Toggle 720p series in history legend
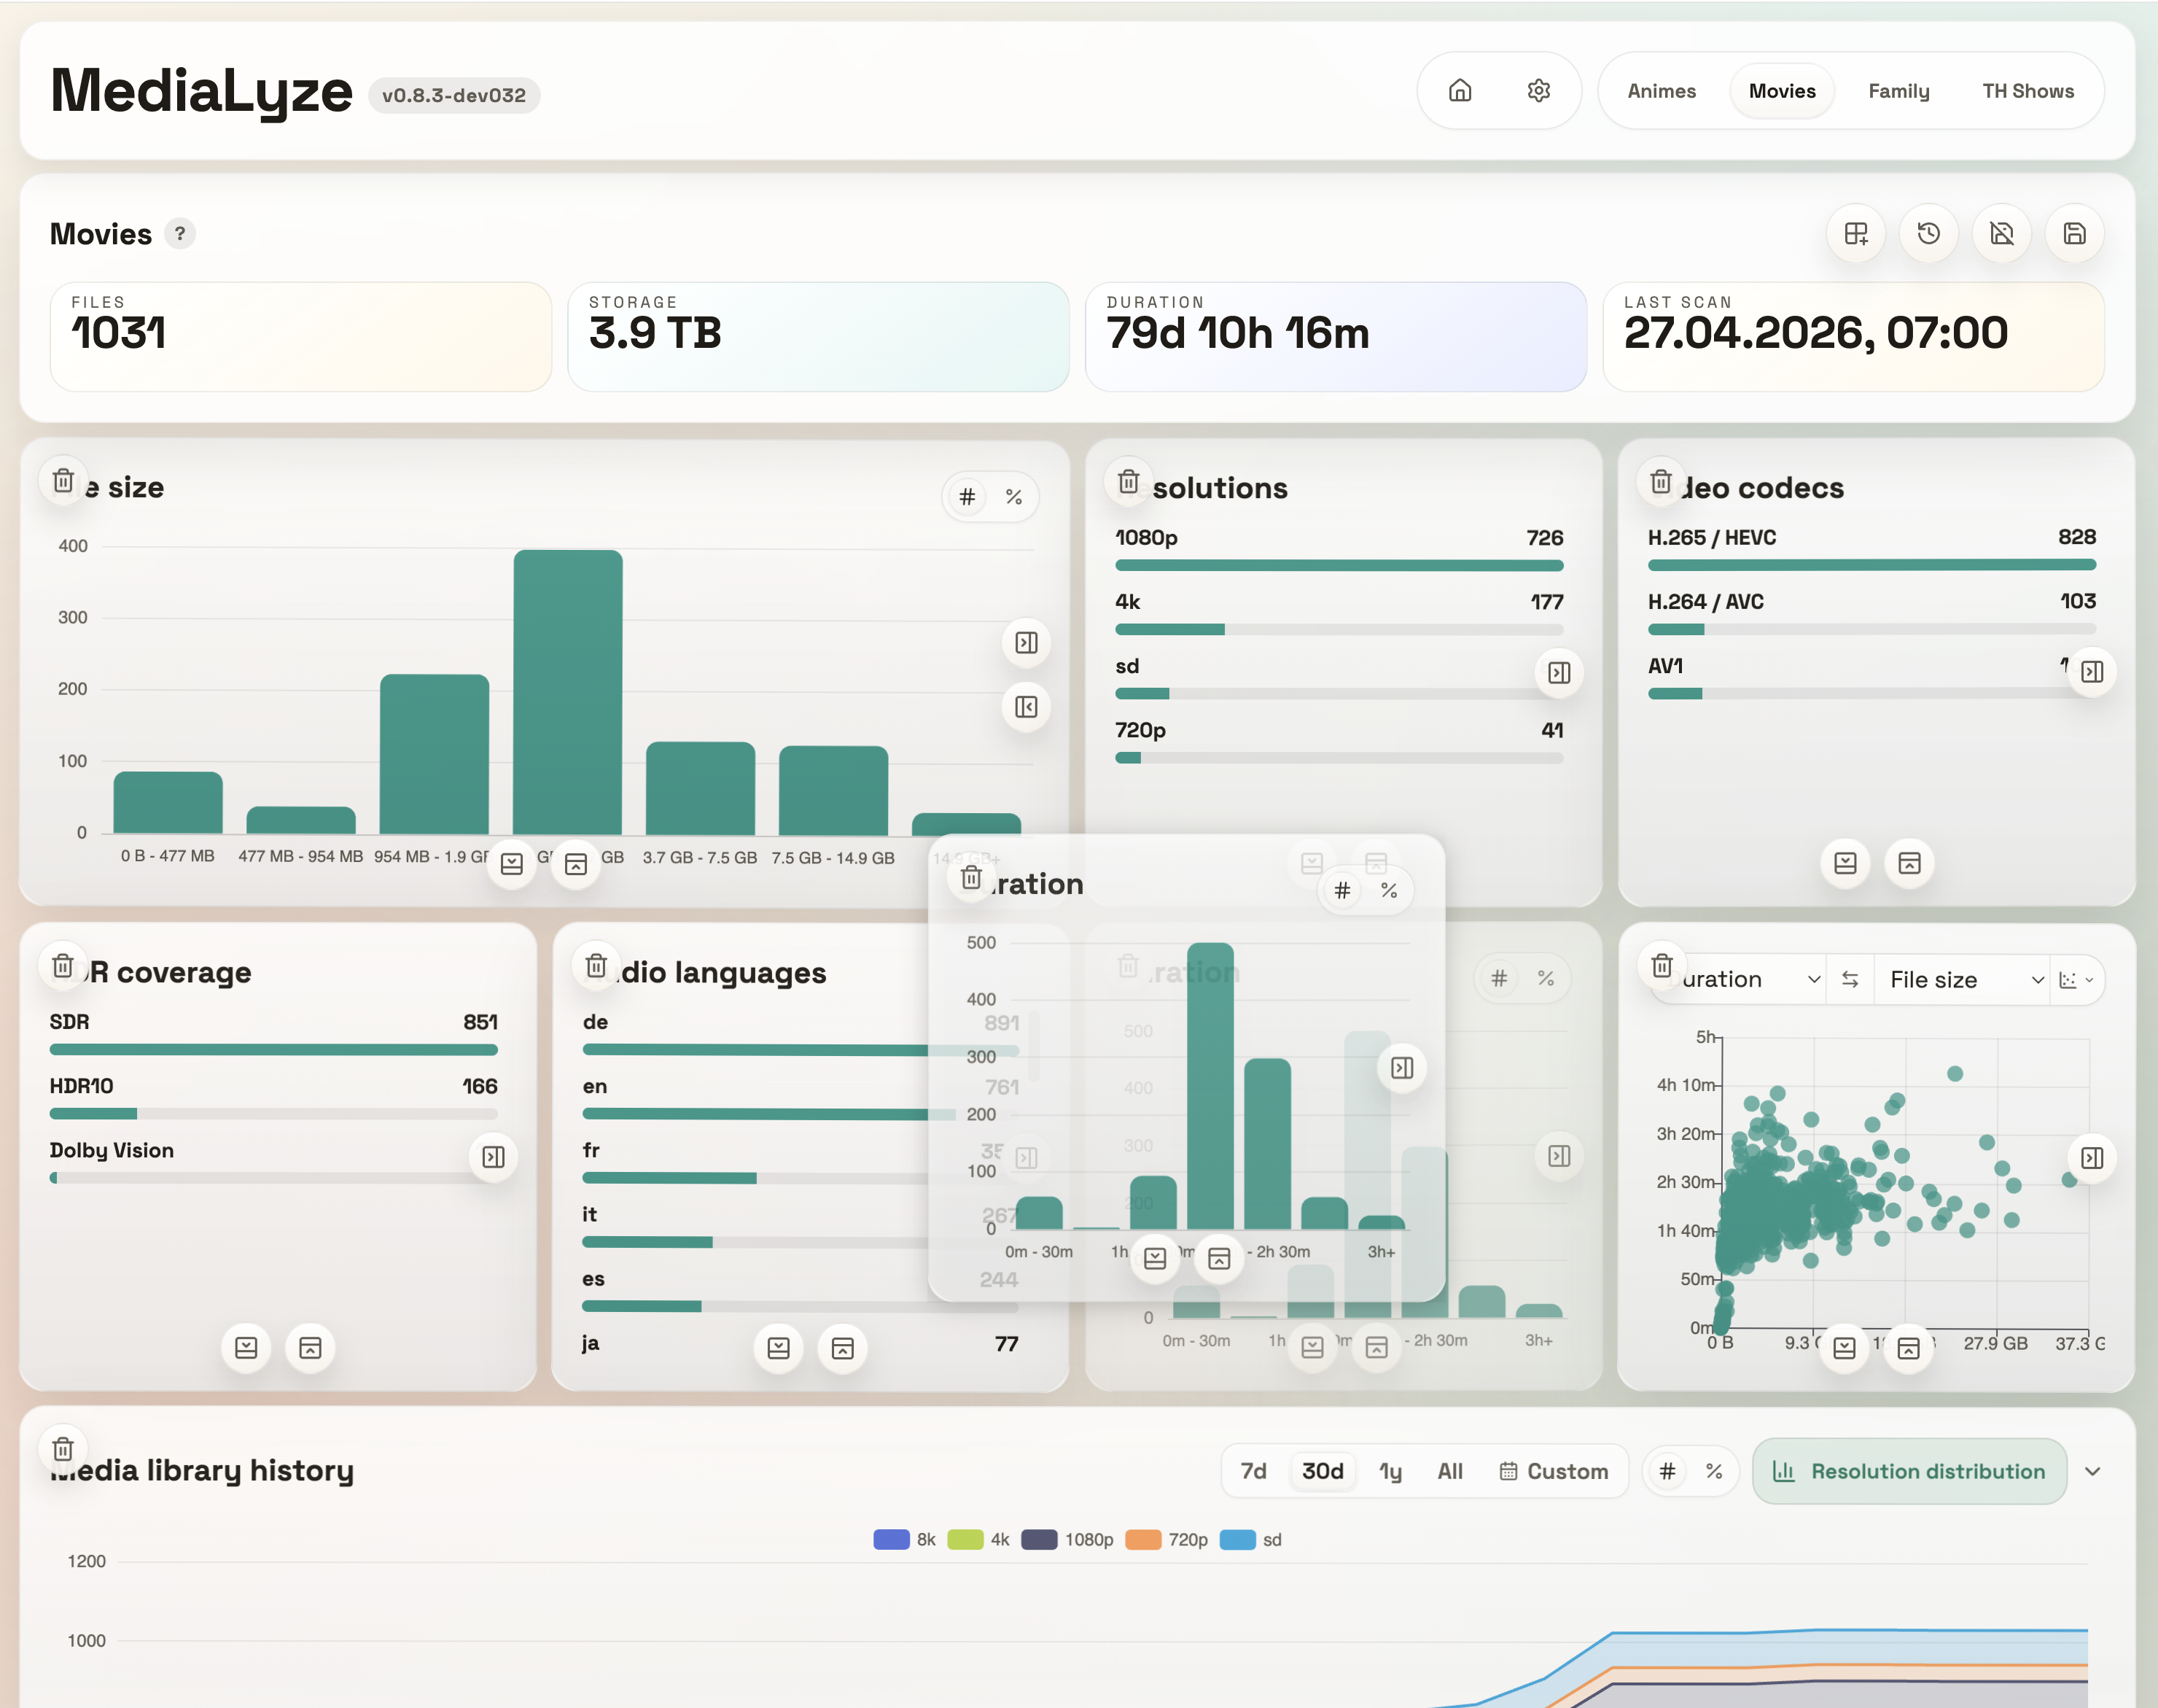 (1166, 1540)
